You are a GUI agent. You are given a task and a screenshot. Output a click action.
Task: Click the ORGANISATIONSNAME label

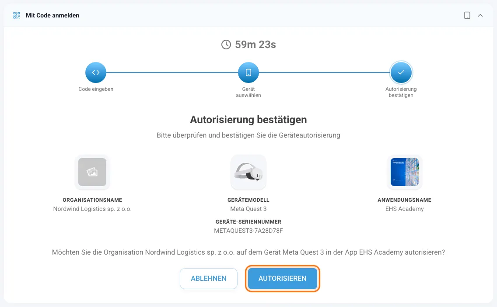(92, 200)
